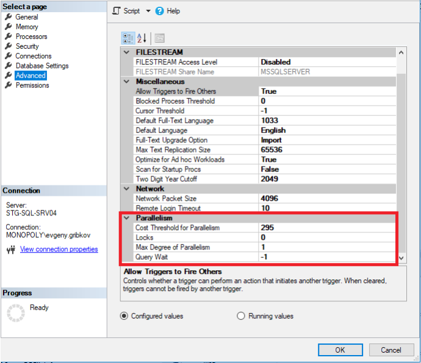Click the Script toolbar icon

[116, 11]
